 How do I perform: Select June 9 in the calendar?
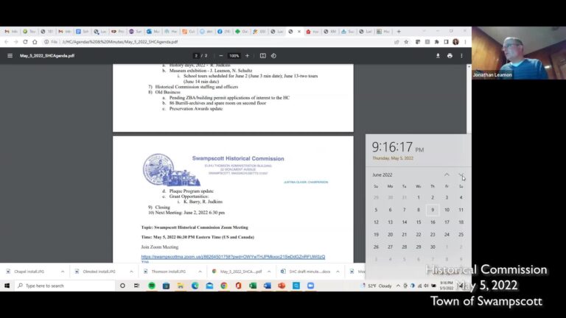click(x=433, y=210)
